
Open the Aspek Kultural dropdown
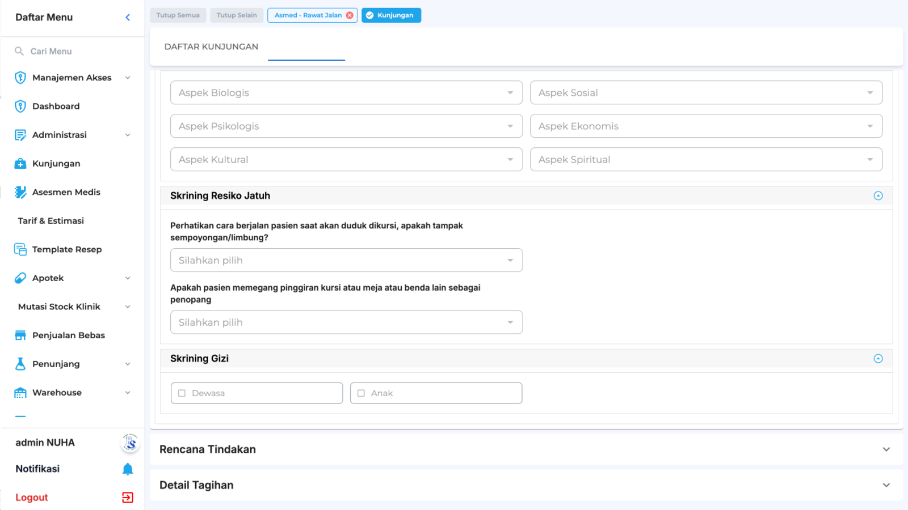click(x=346, y=160)
